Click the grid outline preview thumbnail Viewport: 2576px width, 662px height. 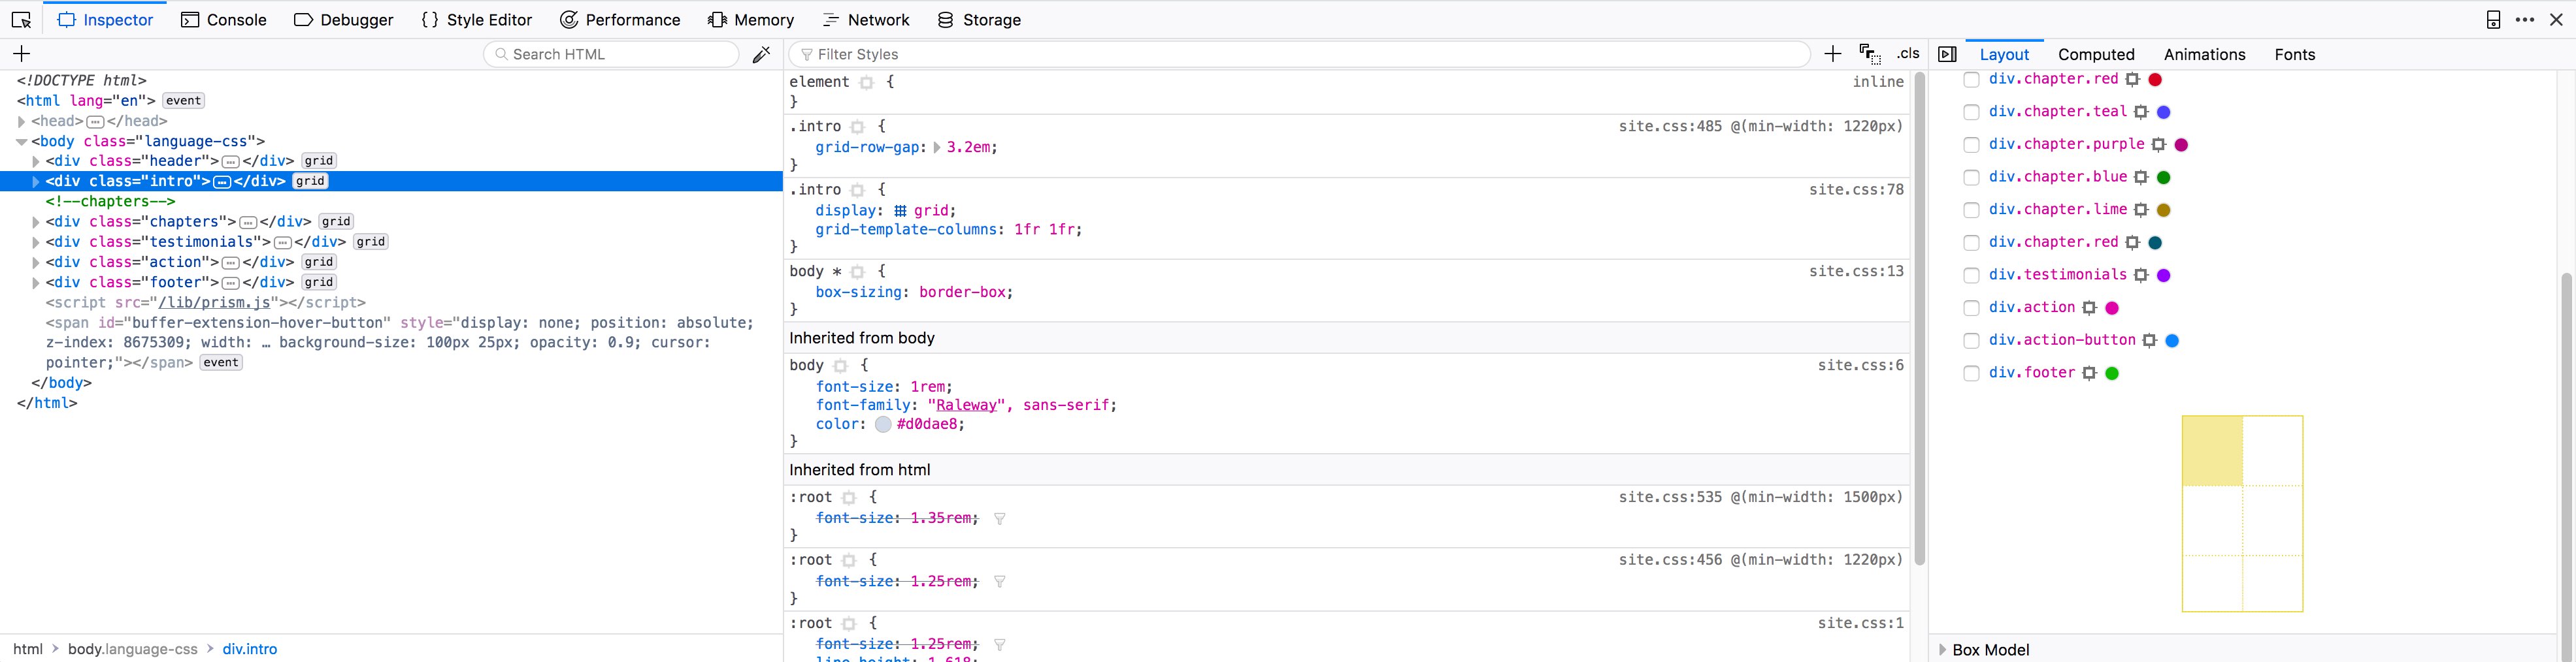point(2242,513)
